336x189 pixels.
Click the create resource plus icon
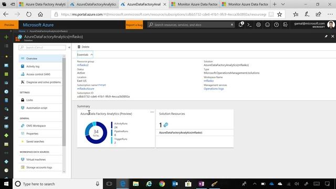[x=6, y=37]
